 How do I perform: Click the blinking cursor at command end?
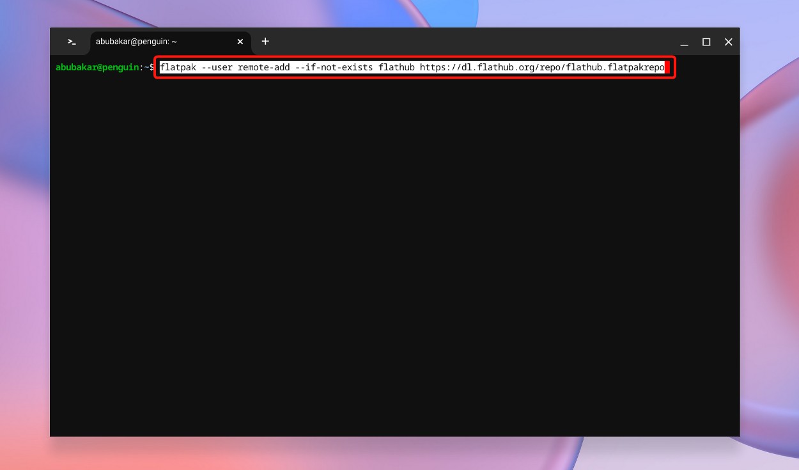(x=667, y=67)
